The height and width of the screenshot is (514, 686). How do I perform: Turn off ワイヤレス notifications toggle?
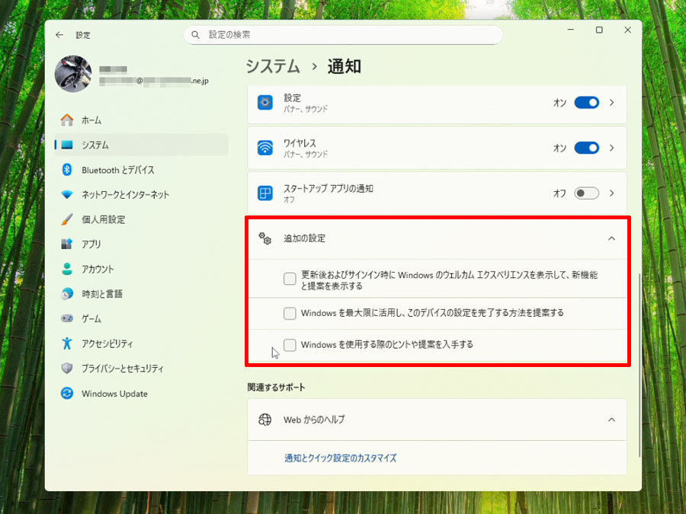point(587,148)
